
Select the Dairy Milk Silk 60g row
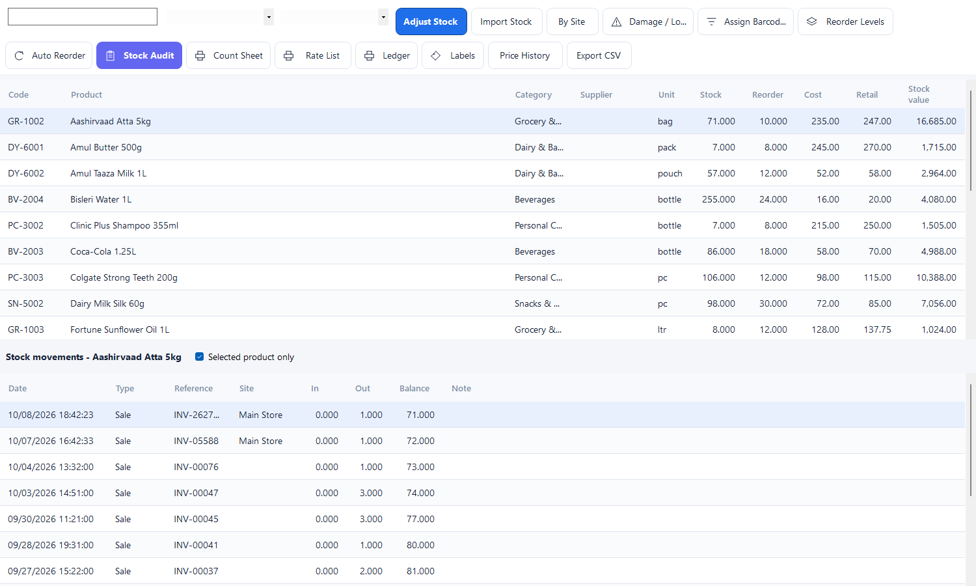coord(482,303)
